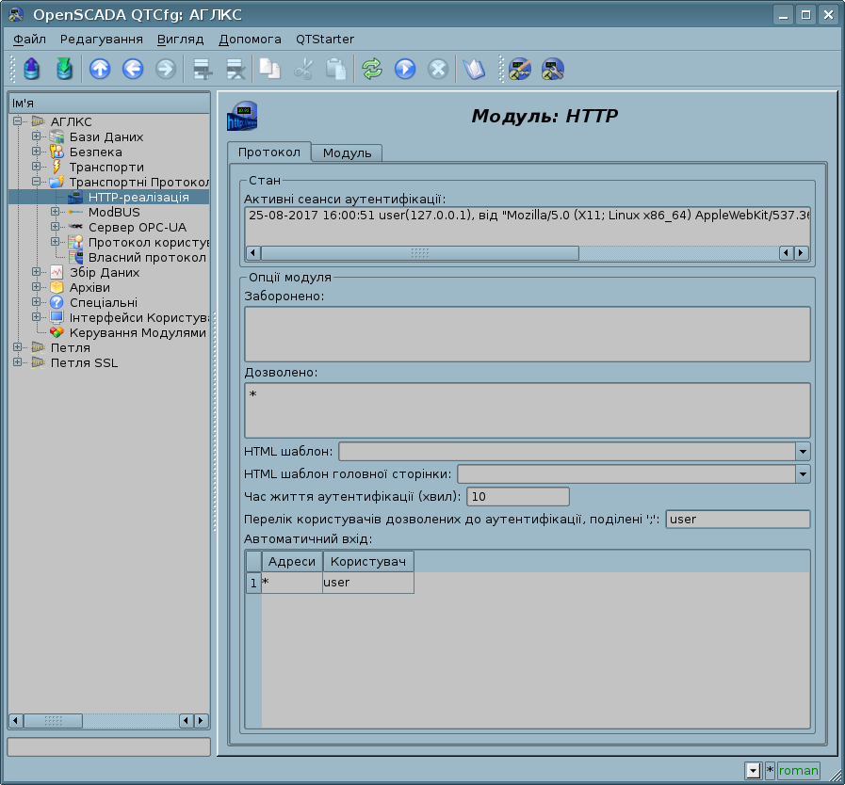Open the HTML шаблон dropdown
Viewport: 845px width, 785px height.
[x=803, y=452]
